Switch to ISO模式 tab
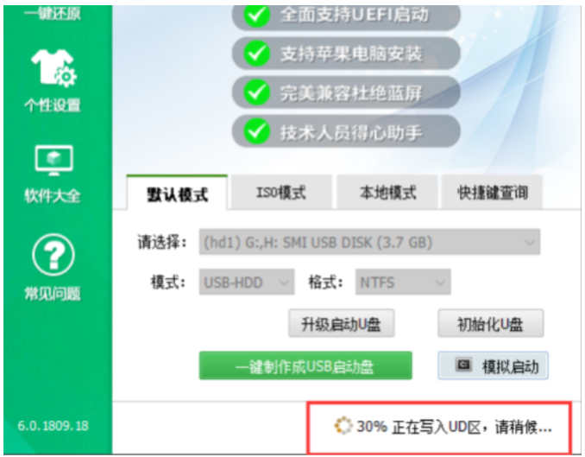This screenshot has width=585, height=457. click(281, 193)
